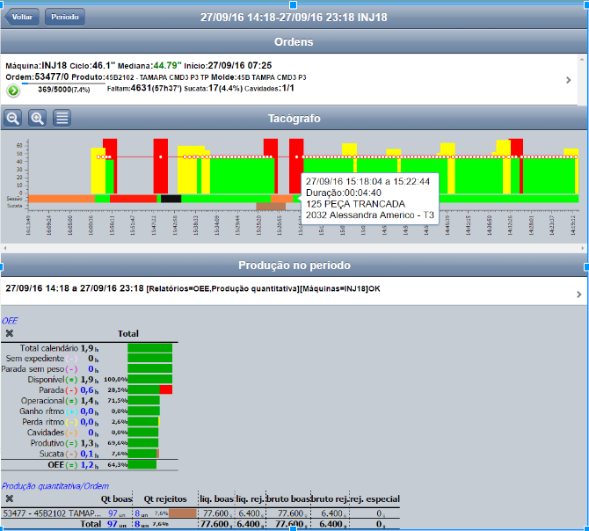
Task: Click Qt boas value 97 in order row
Action: coord(113,513)
